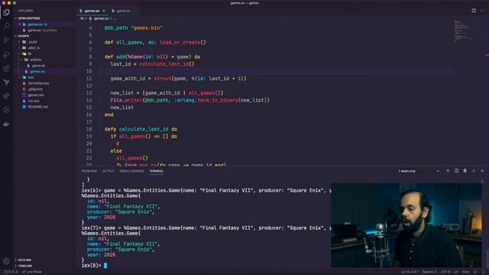
Task: Focus the terminal at the iex(8) prompt
Action: (x=105, y=266)
